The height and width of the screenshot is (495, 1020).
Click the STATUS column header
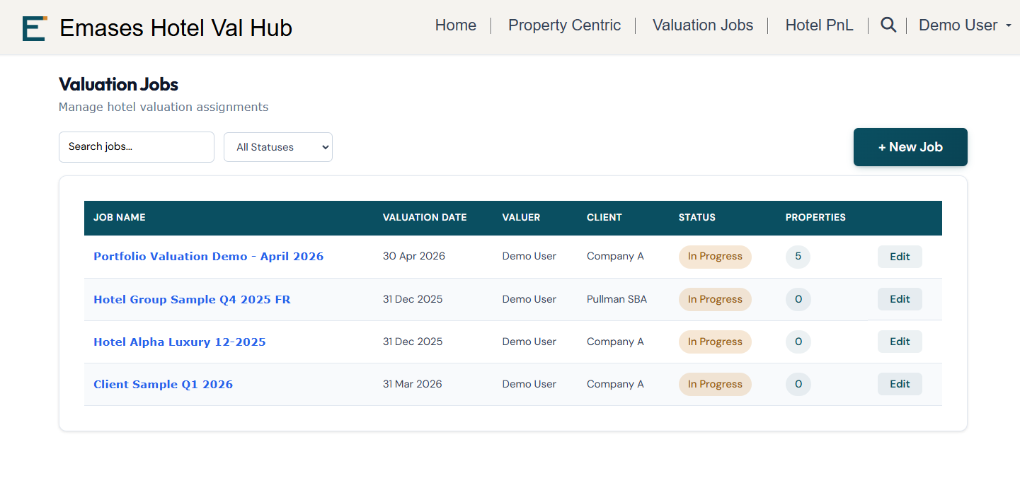coord(697,218)
